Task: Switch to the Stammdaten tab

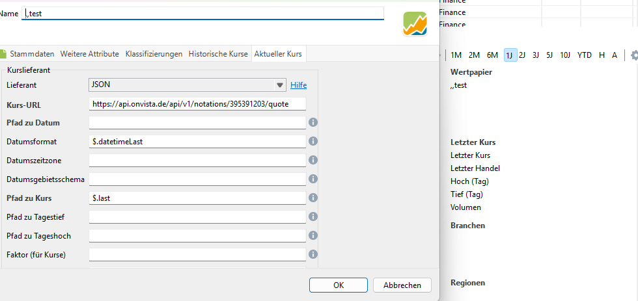Action: point(33,53)
